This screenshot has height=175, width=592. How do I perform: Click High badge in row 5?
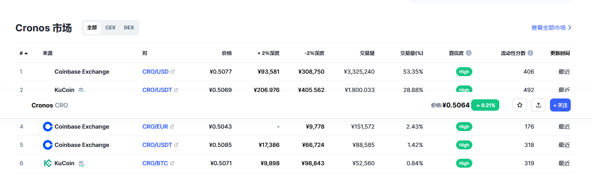tap(464, 145)
